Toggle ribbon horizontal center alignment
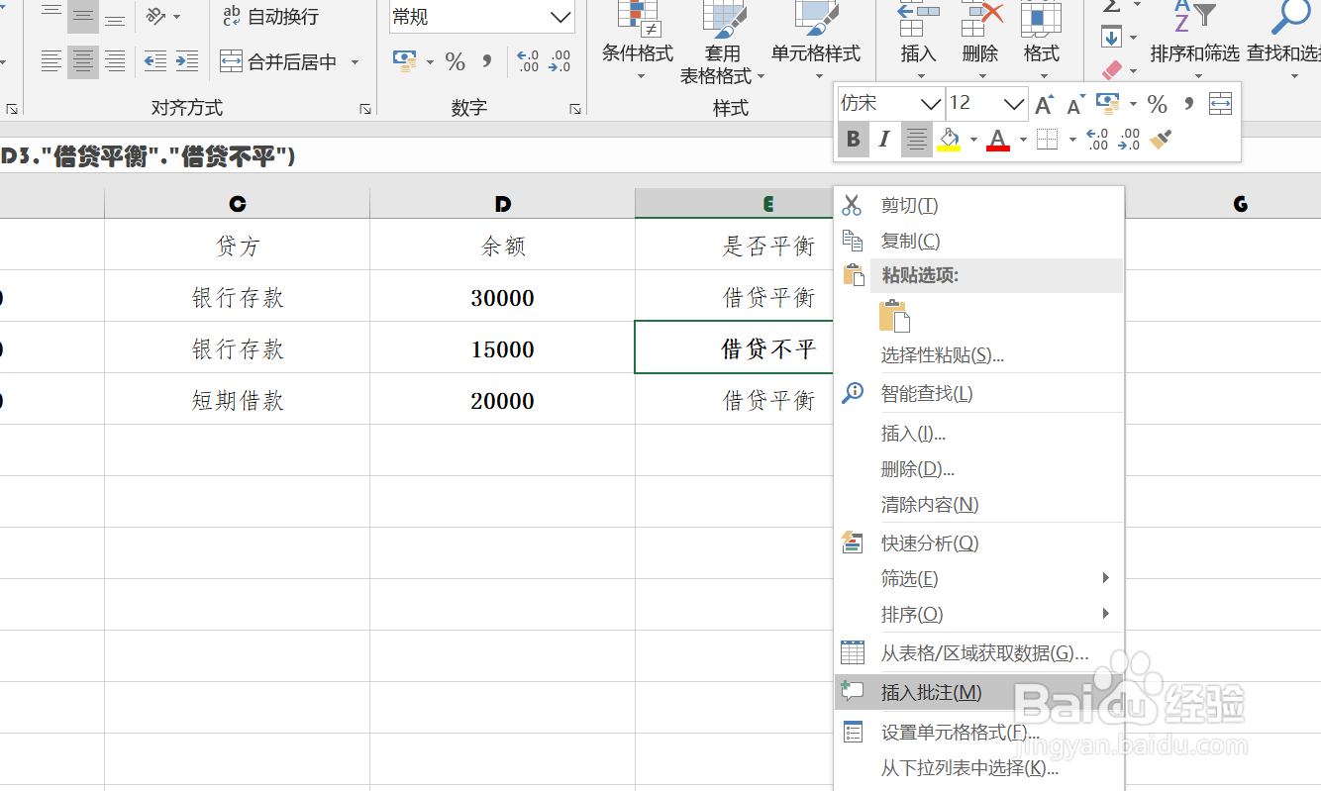The width and height of the screenshot is (1321, 791). 83,62
